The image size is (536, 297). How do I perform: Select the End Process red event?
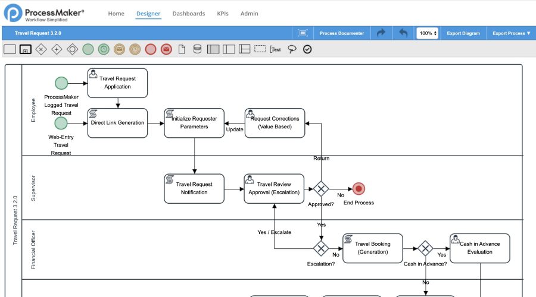[359, 188]
